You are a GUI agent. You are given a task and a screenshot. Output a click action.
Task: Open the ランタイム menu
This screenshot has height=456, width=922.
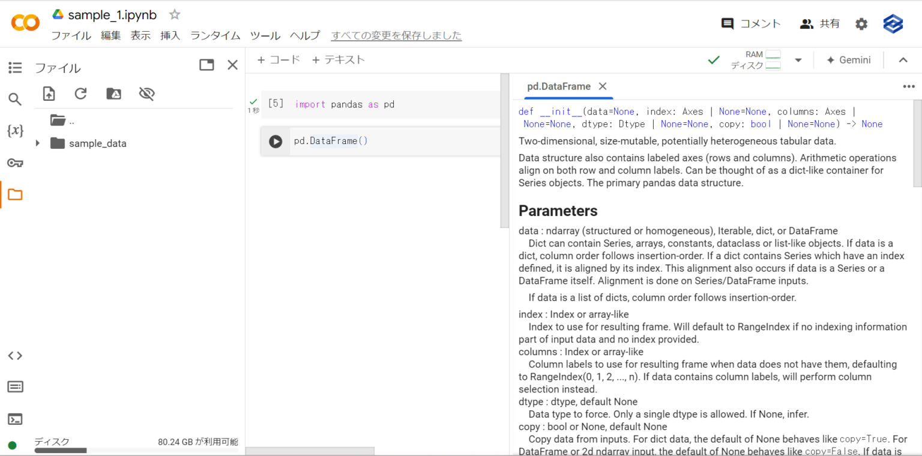[x=215, y=35]
